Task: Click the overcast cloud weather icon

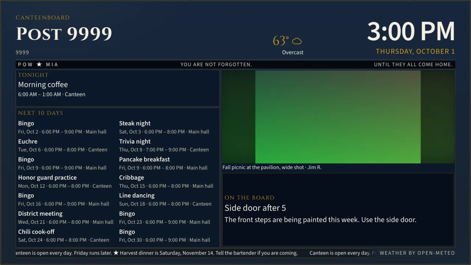Action: point(297,41)
